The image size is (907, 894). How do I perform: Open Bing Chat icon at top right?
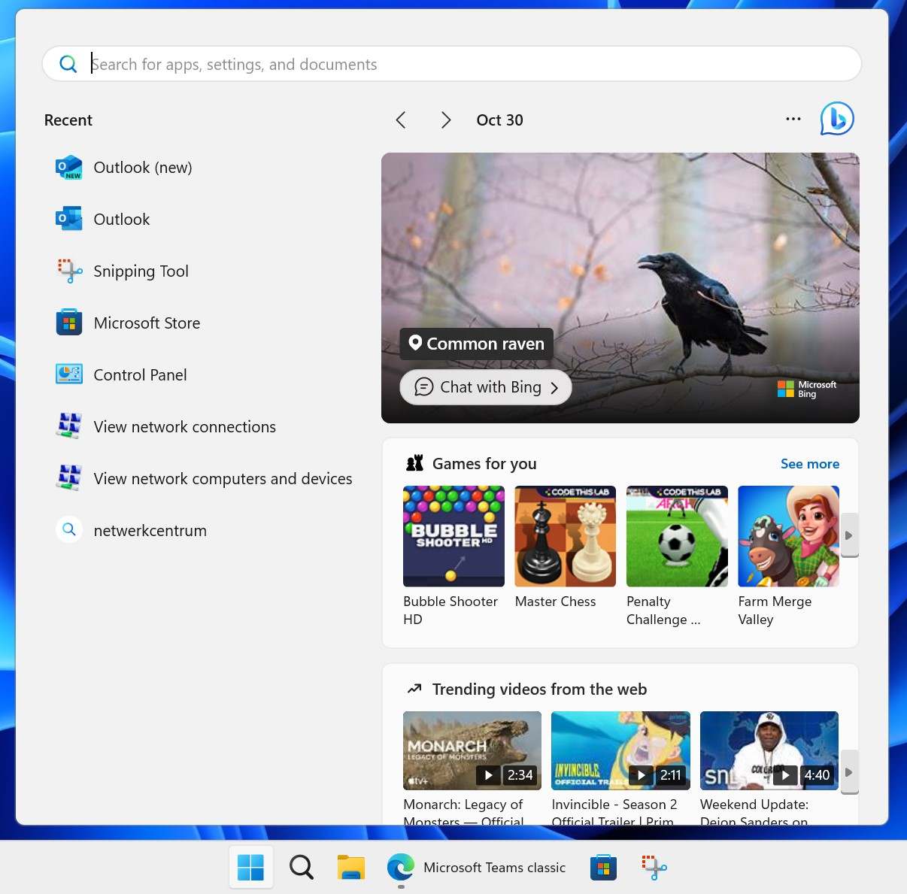pos(837,119)
